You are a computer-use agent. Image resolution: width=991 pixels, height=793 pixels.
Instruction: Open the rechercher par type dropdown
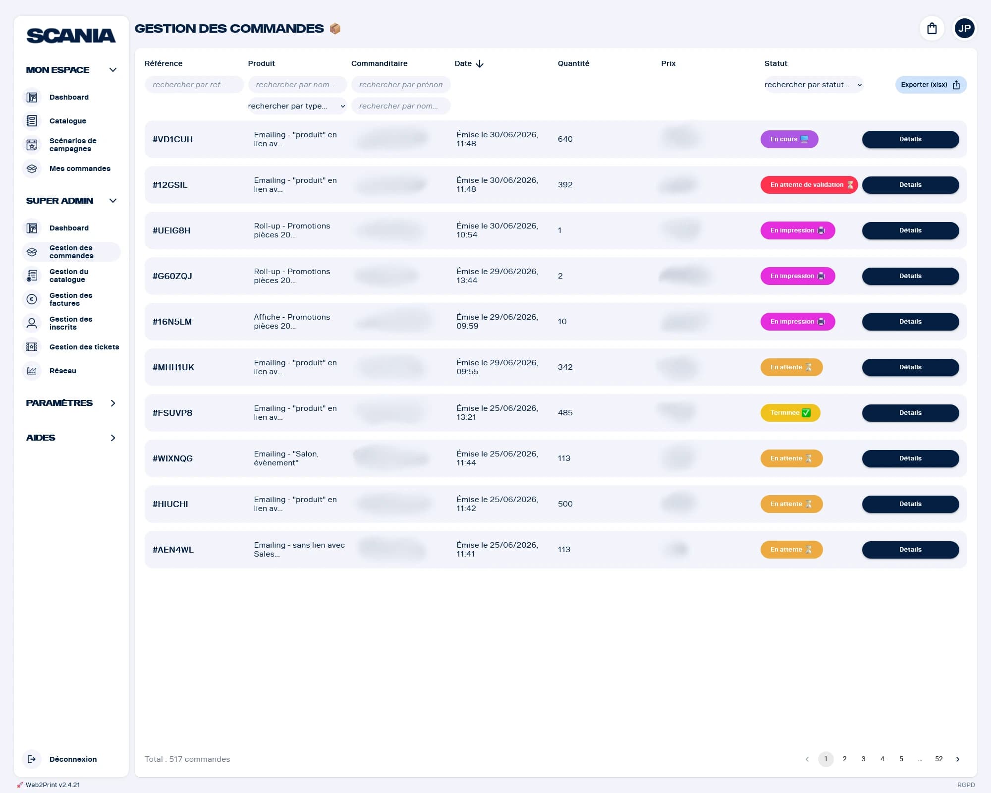[x=297, y=106]
